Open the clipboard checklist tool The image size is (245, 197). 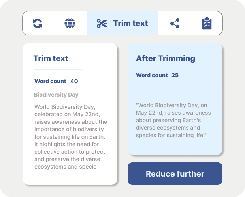point(207,23)
